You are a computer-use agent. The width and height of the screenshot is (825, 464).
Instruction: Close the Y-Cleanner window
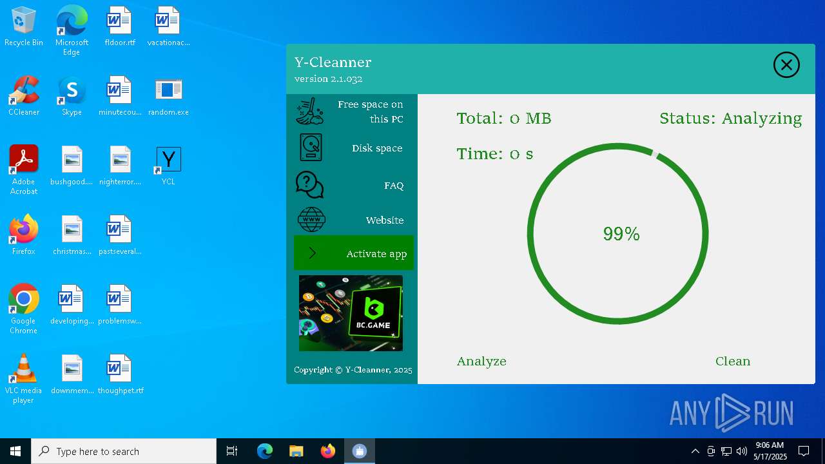point(786,65)
